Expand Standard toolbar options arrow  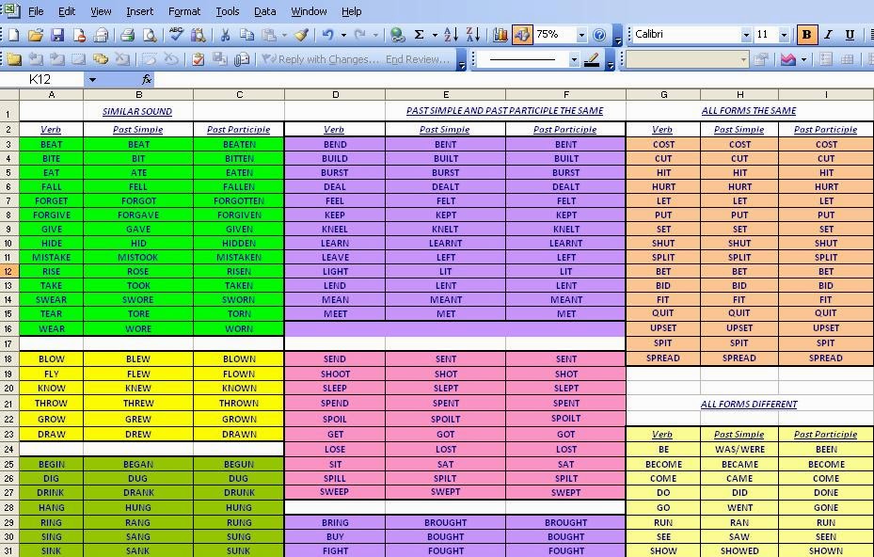[x=617, y=37]
